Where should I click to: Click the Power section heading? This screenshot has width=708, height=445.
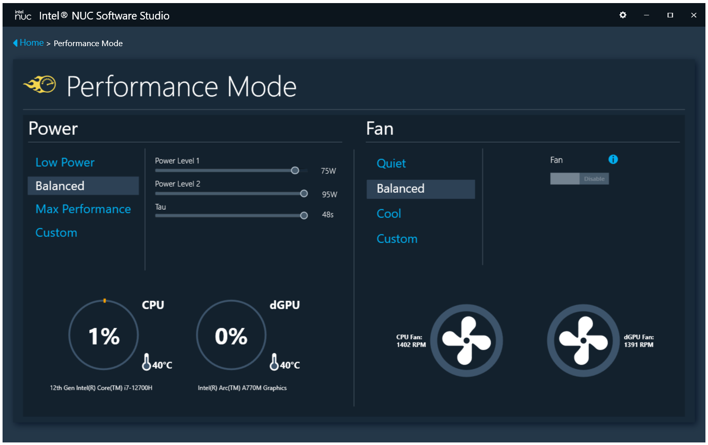click(x=53, y=128)
